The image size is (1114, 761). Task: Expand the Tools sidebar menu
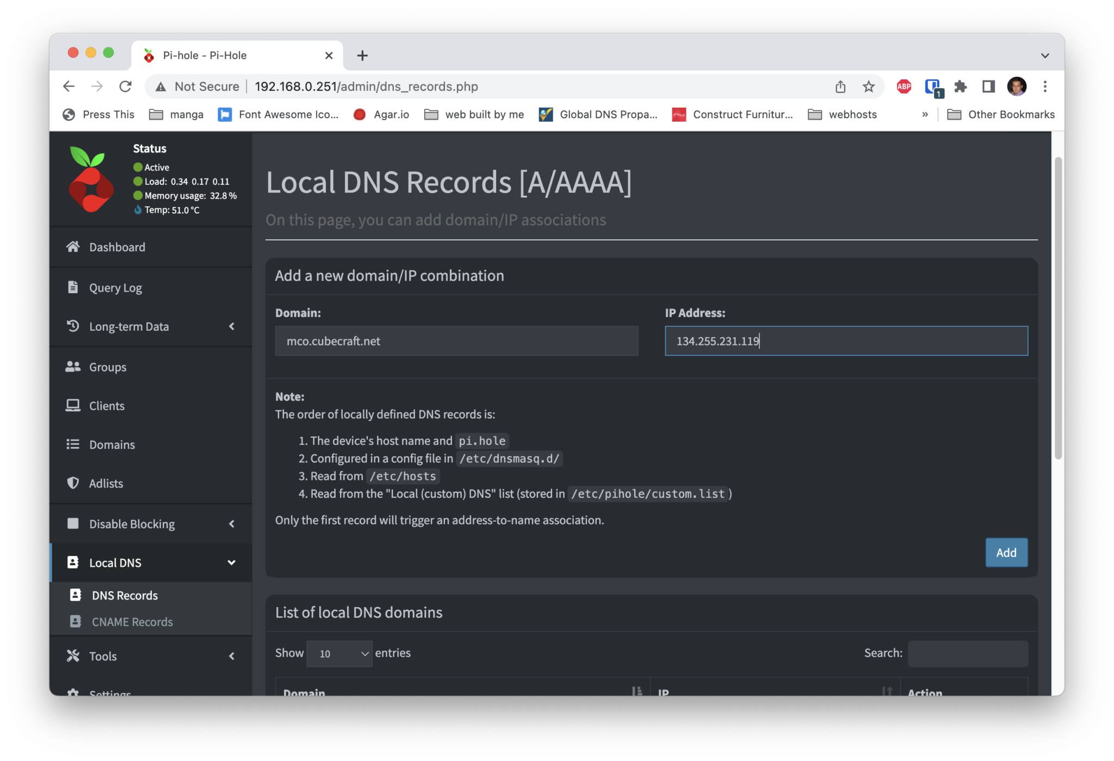(232, 656)
